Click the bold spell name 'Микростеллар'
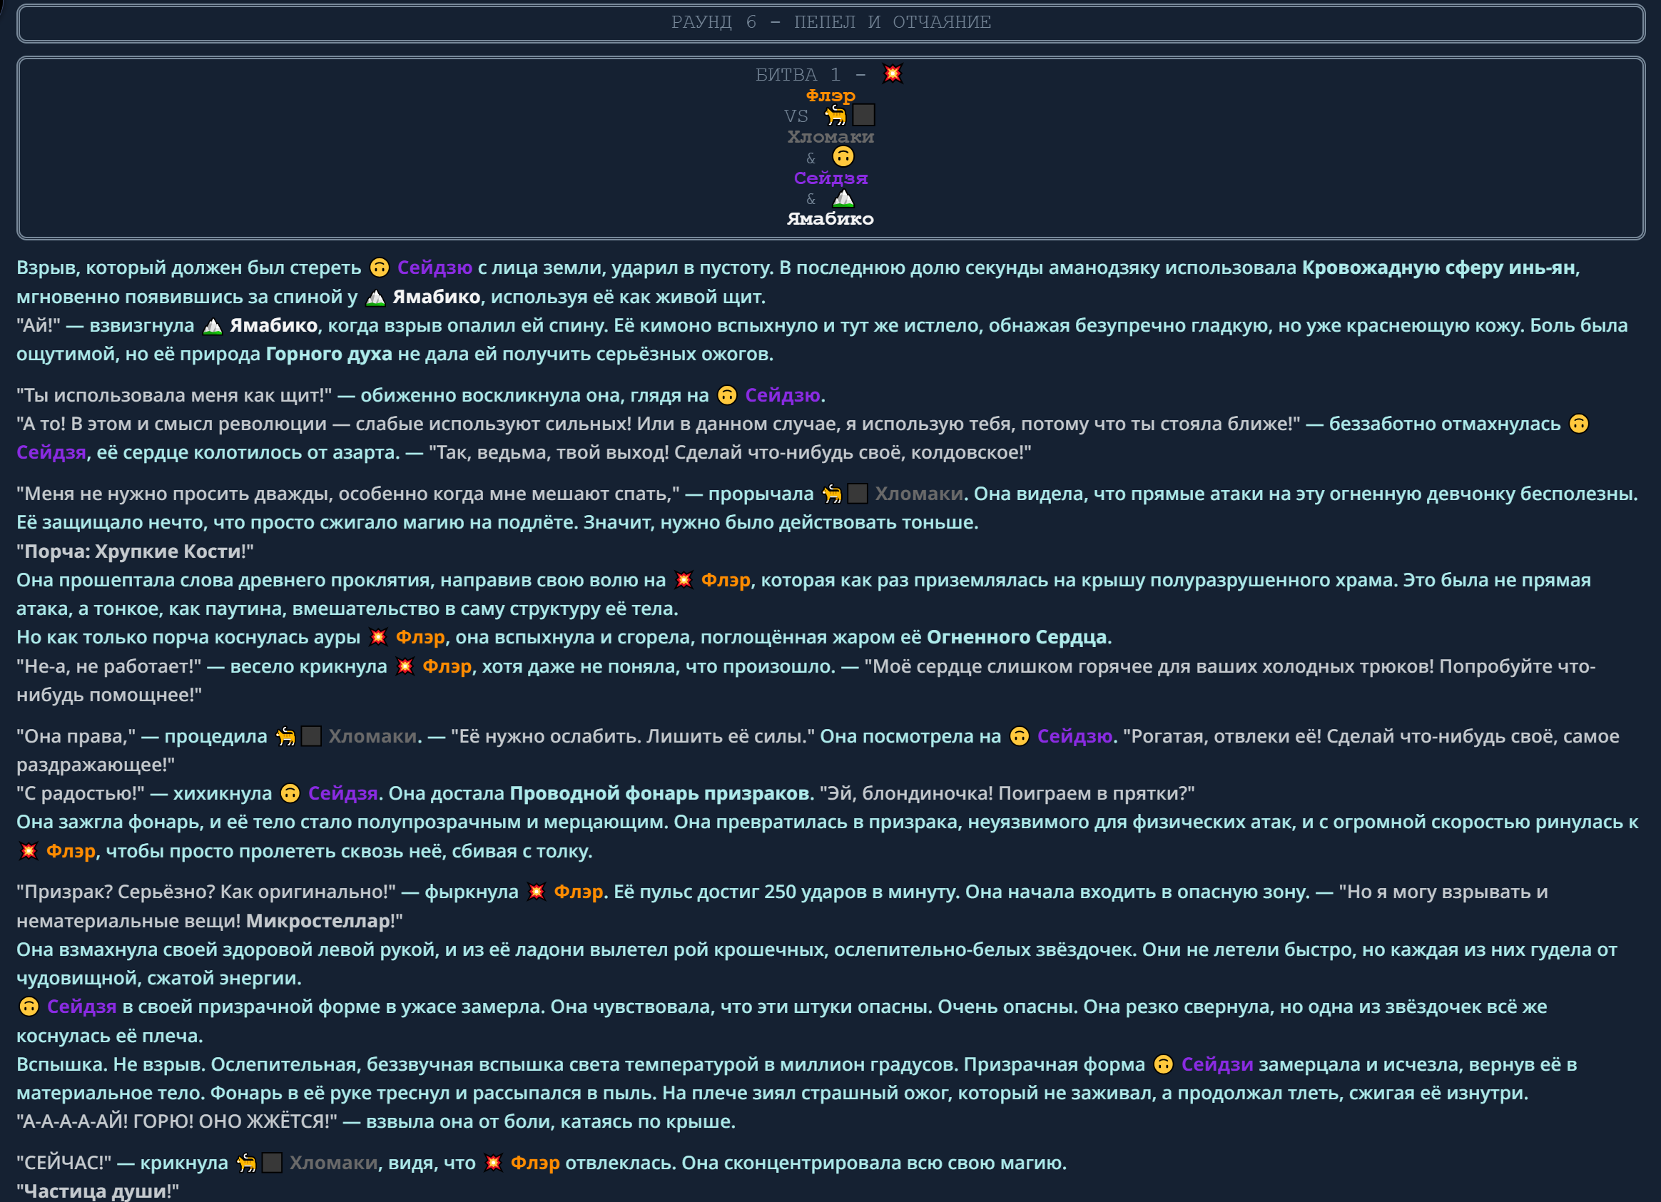 click(319, 921)
